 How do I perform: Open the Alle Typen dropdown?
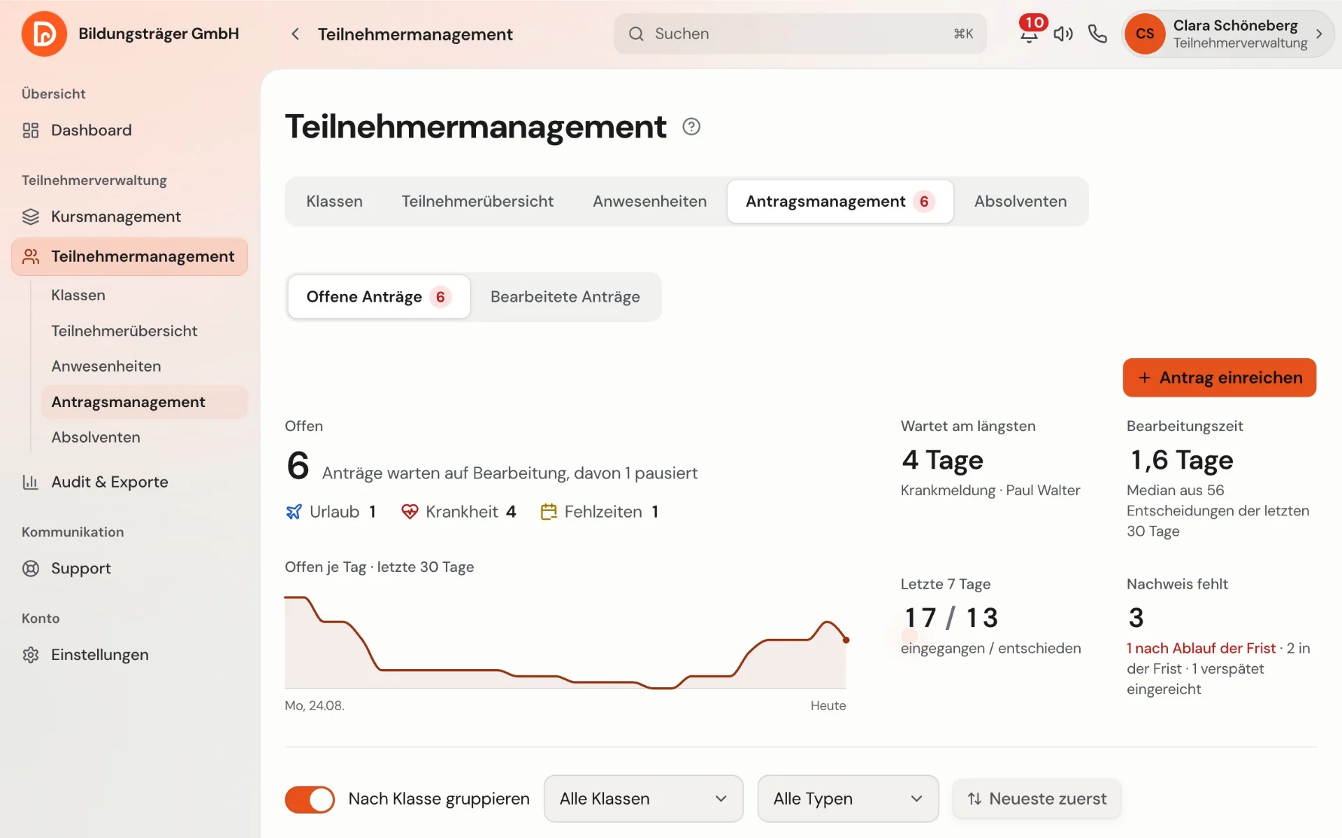(x=848, y=799)
